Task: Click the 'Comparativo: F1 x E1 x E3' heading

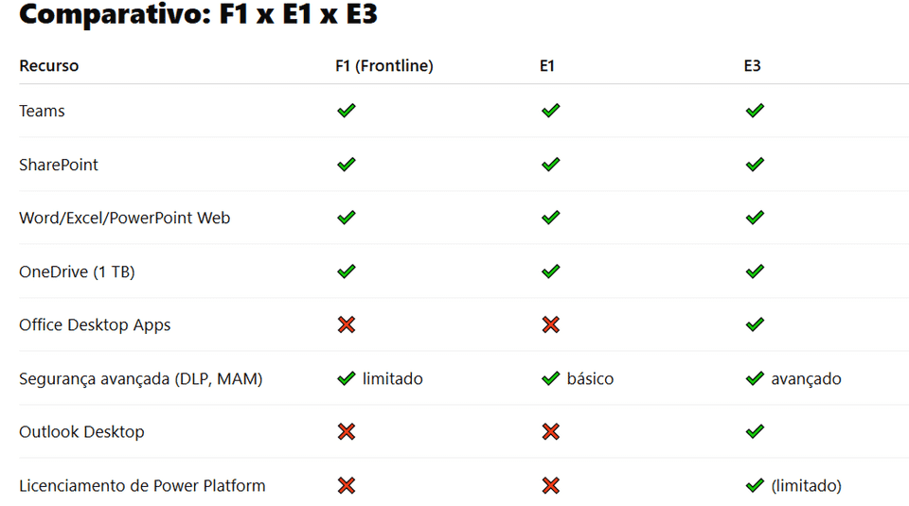Action: 198,15
